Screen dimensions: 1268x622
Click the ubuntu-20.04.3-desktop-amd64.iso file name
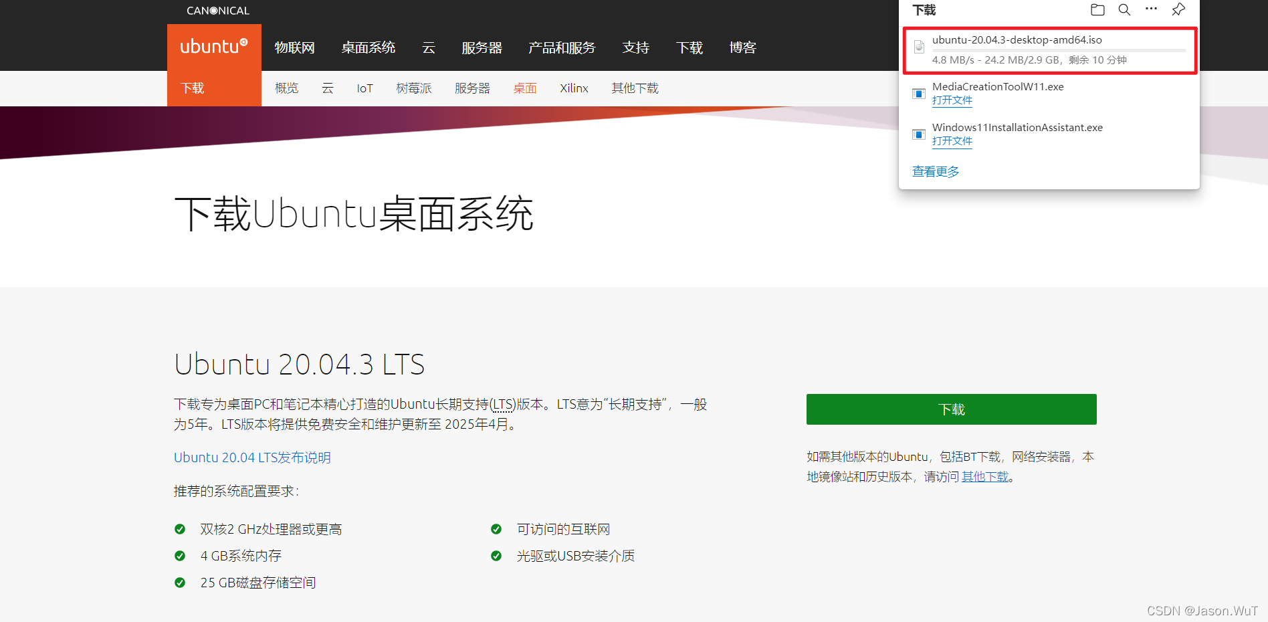[1017, 39]
